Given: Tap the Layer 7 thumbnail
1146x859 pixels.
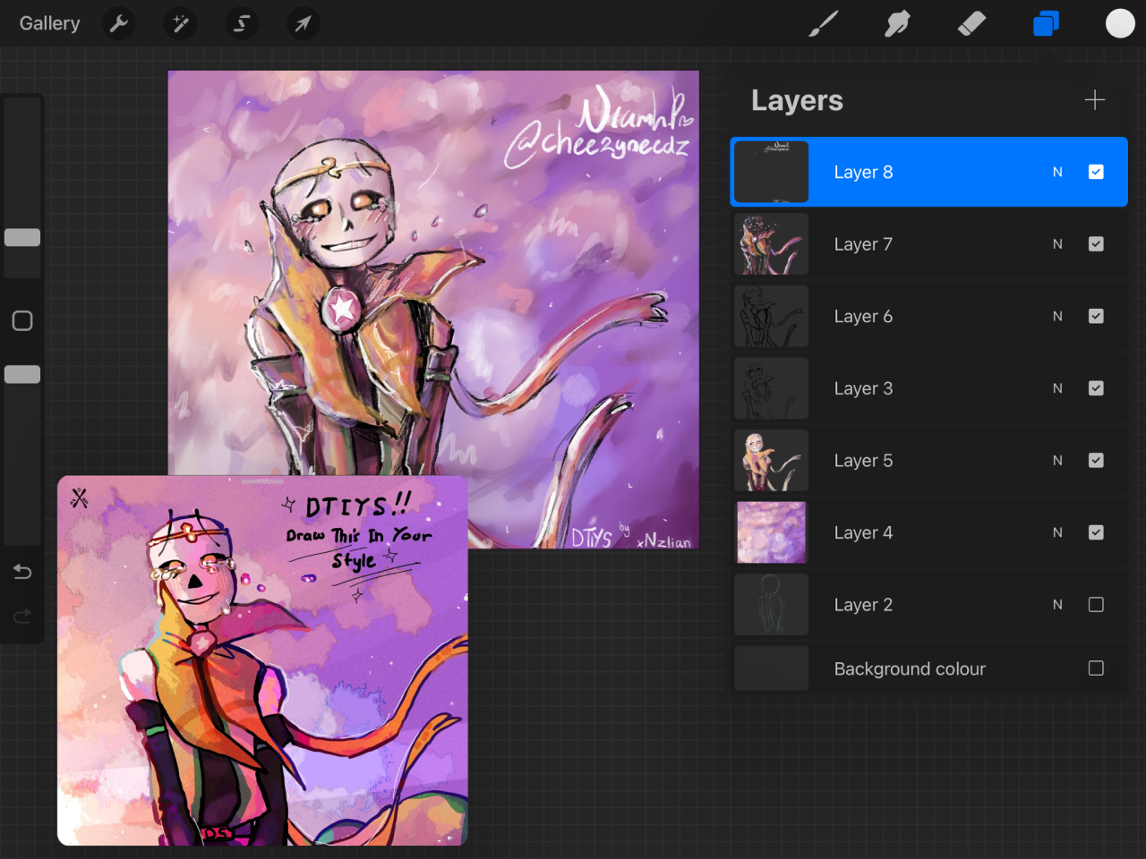Looking at the screenshot, I should click(771, 243).
